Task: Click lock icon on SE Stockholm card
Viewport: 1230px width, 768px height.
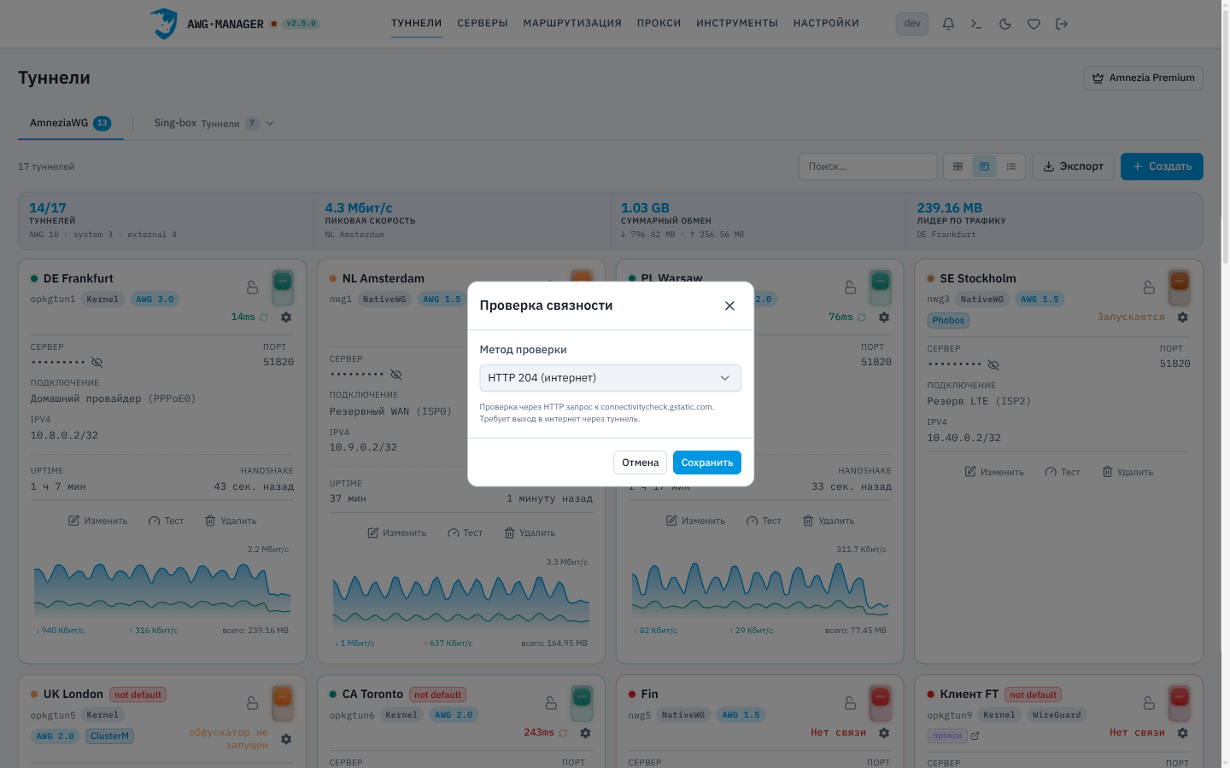Action: click(1149, 288)
